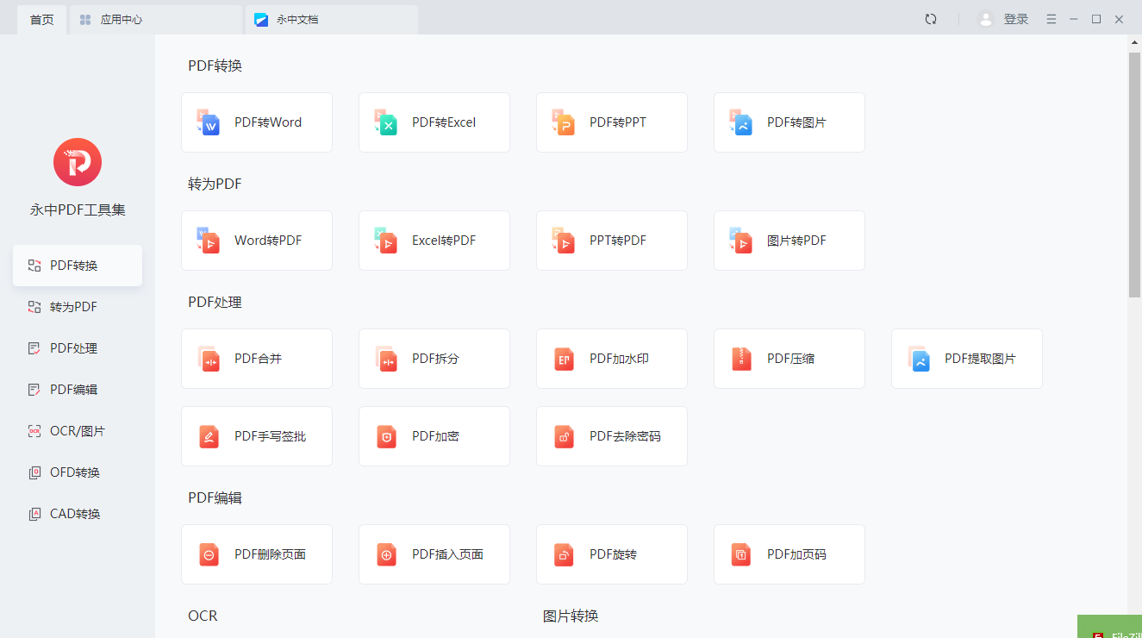Open the PDF加水印 watermark tool
The width and height of the screenshot is (1142, 638).
[611, 359]
